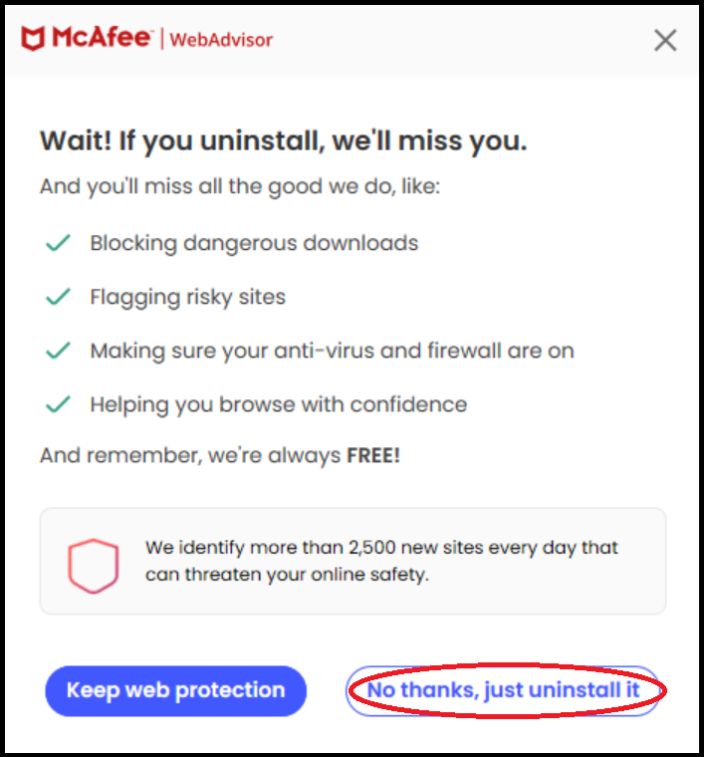Click the bold "Wait!" word in heading
This screenshot has width=704, height=757.
pyautogui.click(x=75, y=141)
